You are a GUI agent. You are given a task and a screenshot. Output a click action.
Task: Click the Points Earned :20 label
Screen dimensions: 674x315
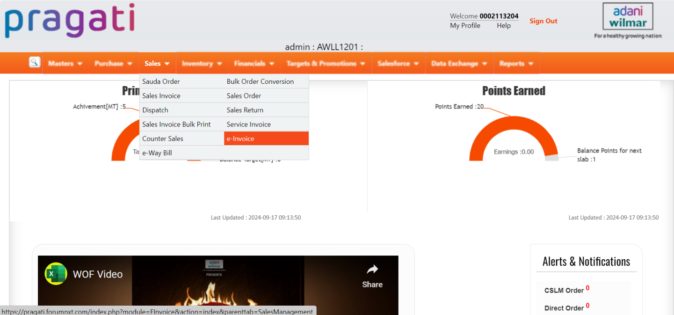point(459,107)
